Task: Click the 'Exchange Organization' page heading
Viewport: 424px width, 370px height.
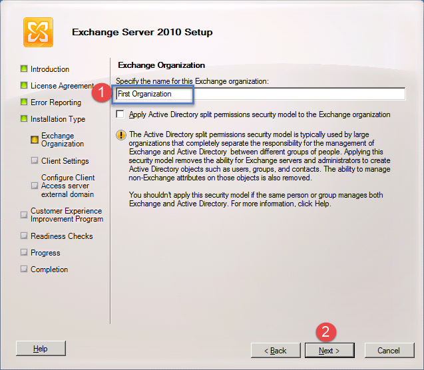Action: click(162, 65)
